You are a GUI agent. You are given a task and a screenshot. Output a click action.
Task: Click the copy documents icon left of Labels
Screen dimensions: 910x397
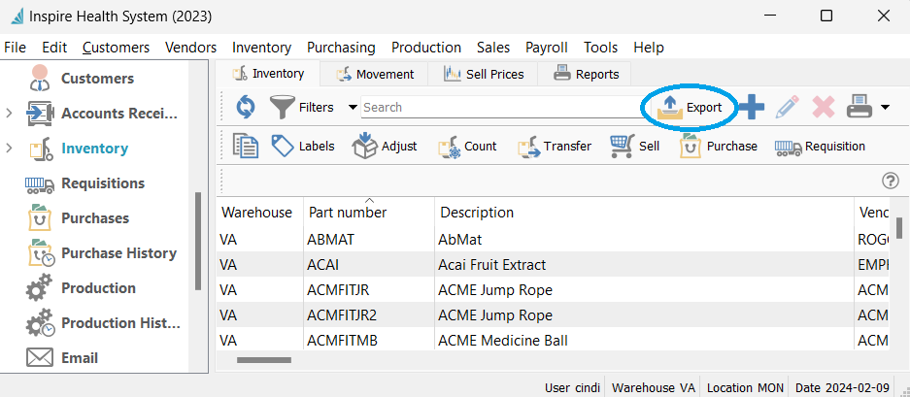246,146
